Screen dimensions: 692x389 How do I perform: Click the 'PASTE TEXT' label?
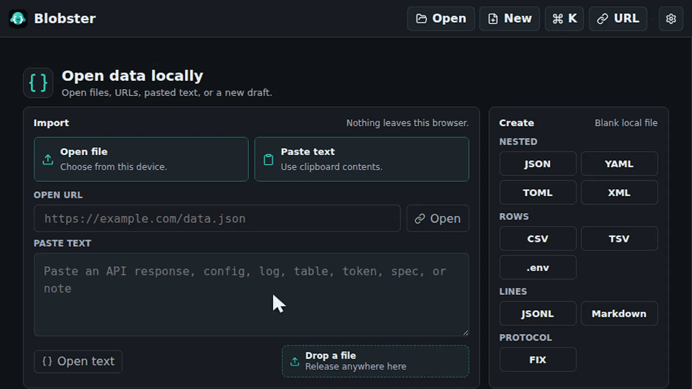pos(62,243)
